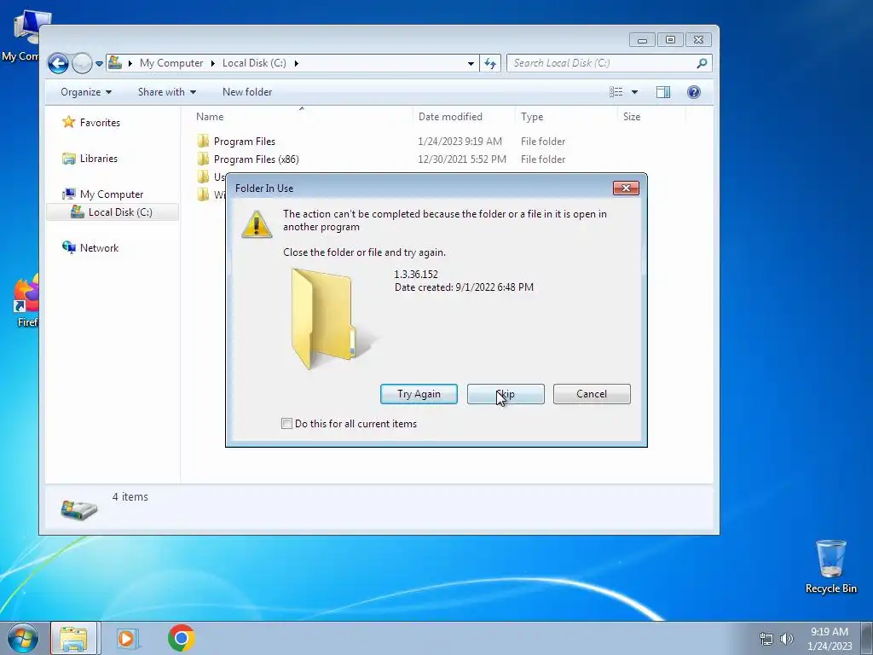Open the view options dropdown arrow
Screen dimensions: 873x655
click(634, 92)
